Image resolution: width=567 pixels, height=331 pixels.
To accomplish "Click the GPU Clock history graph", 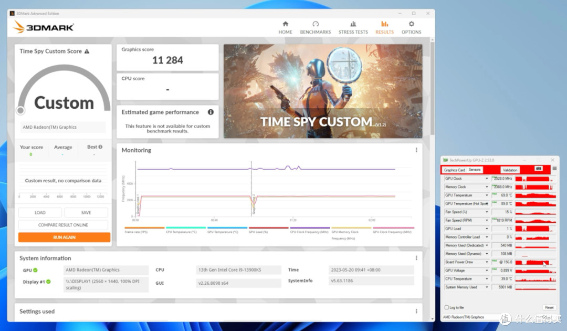I will [535, 178].
